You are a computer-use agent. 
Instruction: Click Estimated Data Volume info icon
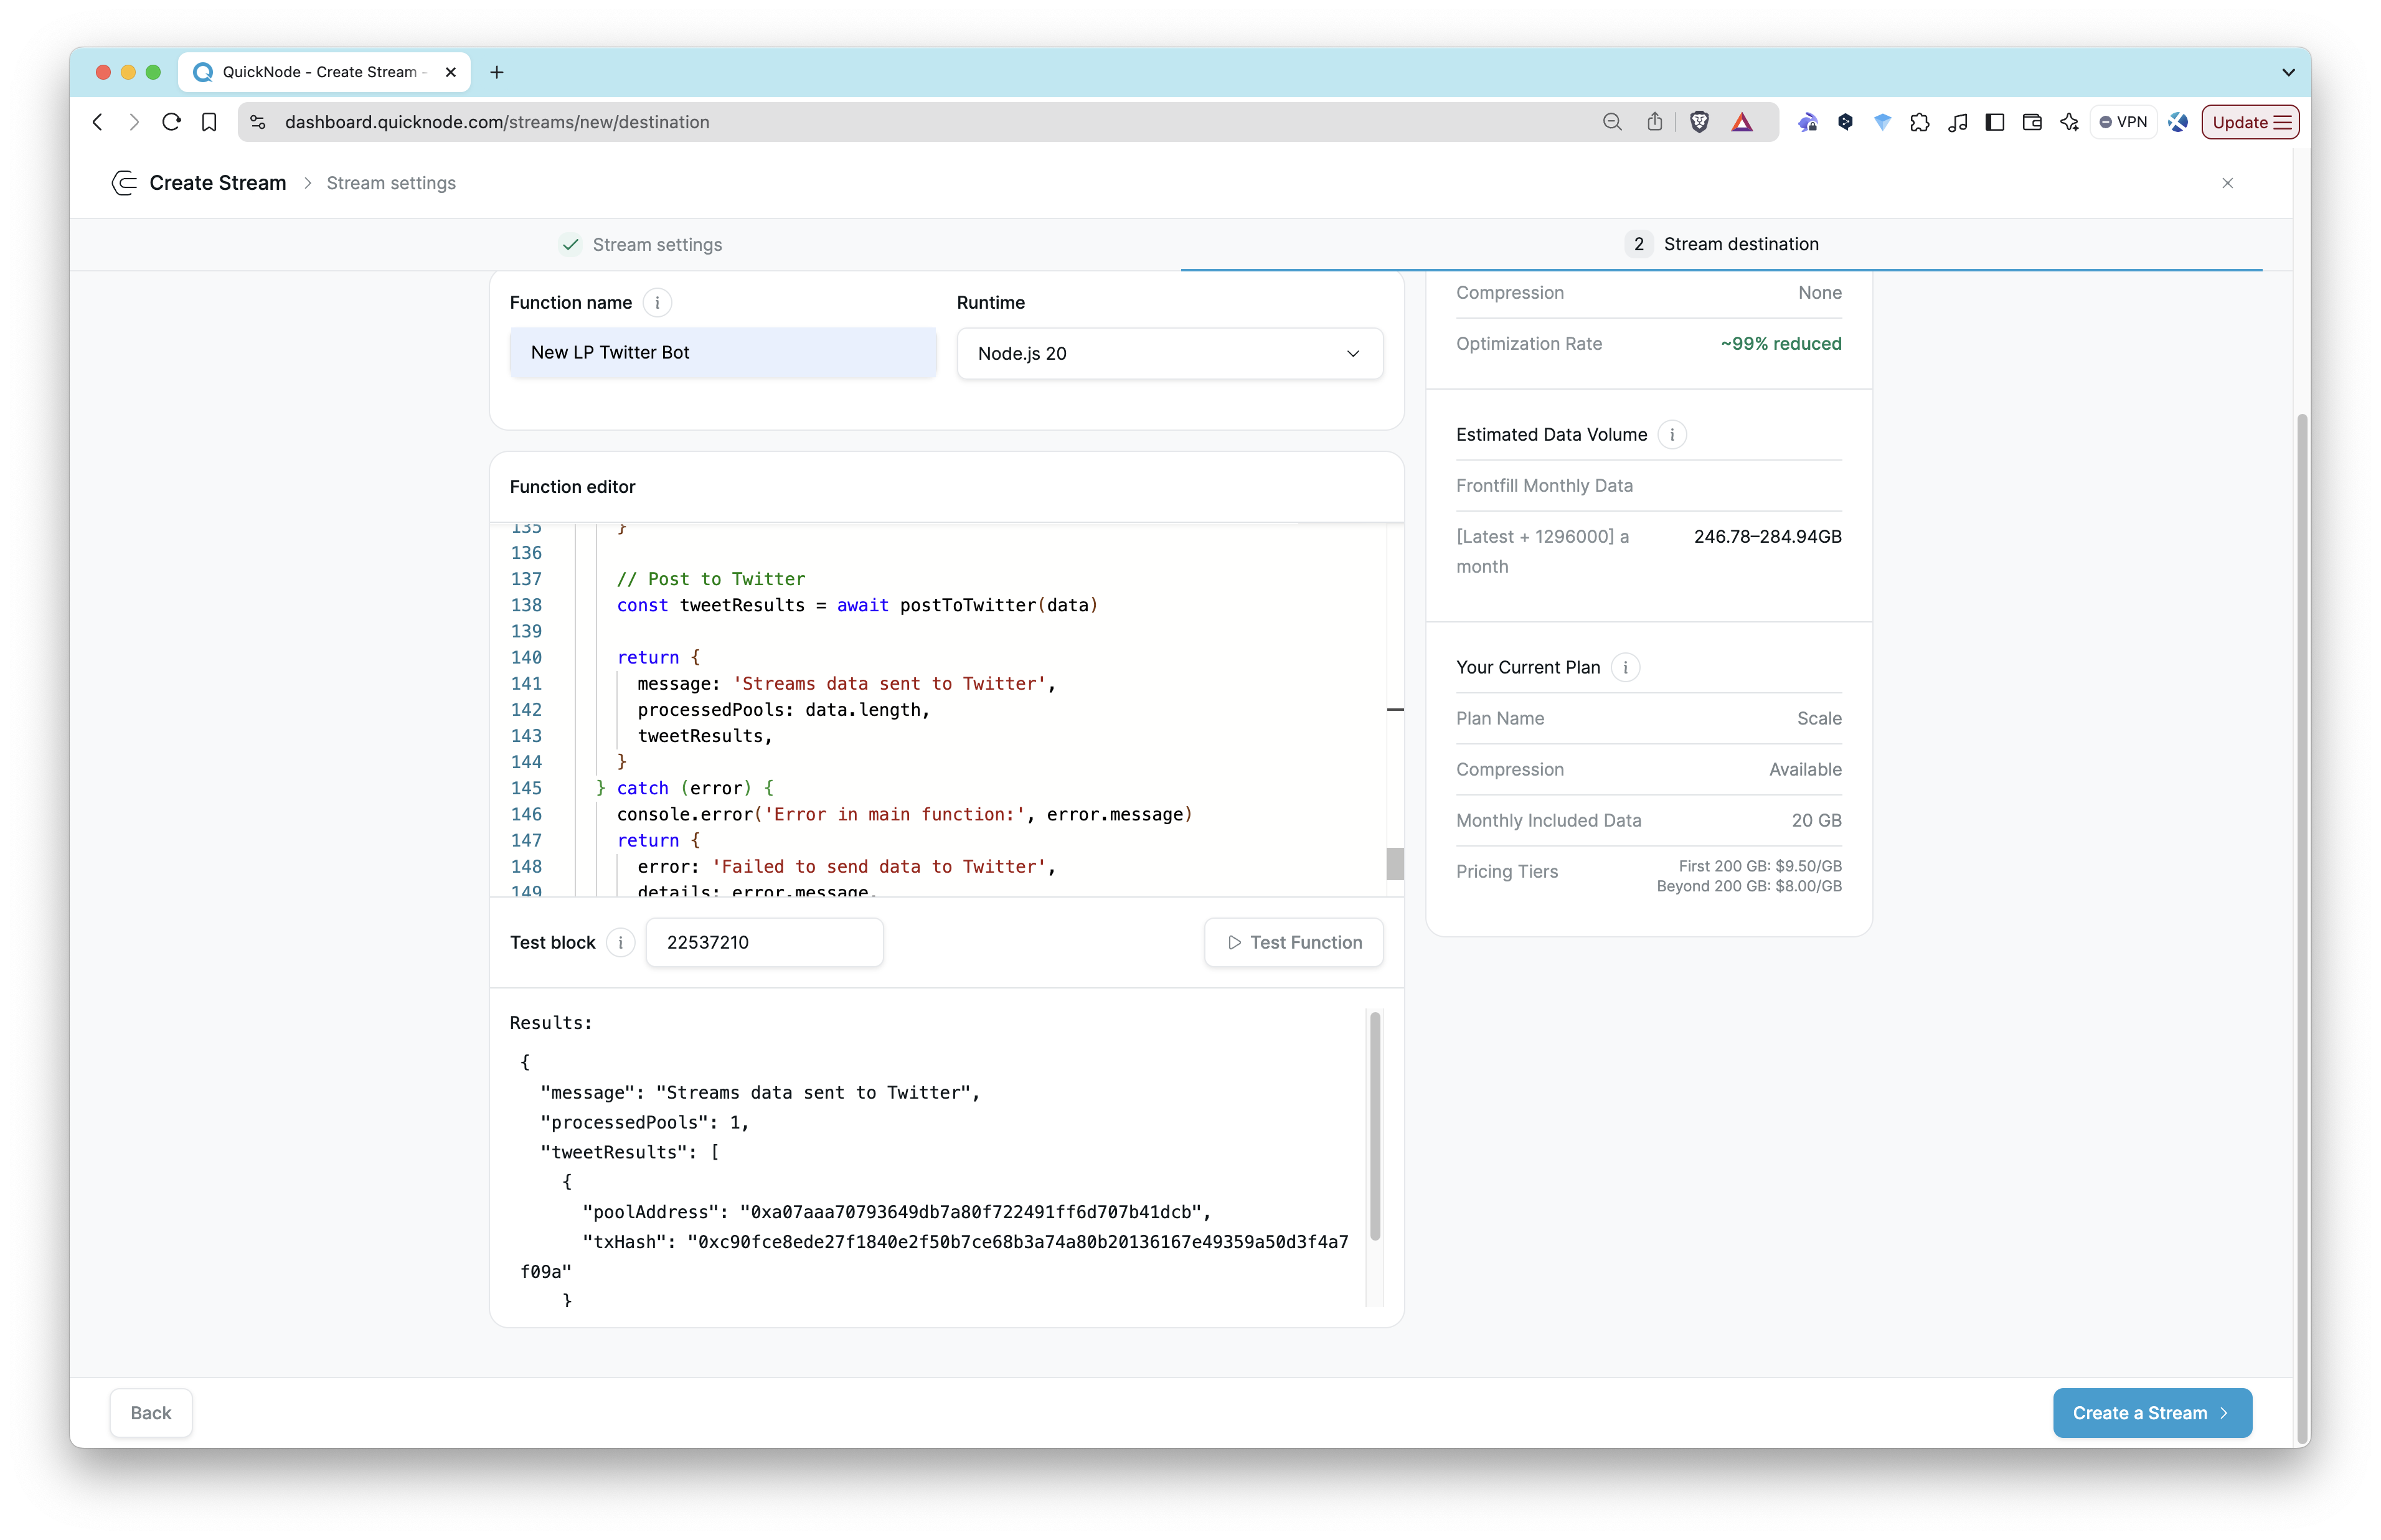(x=1671, y=434)
